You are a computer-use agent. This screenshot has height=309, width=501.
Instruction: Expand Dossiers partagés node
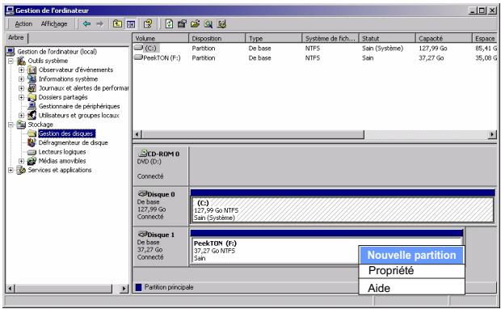[21, 97]
